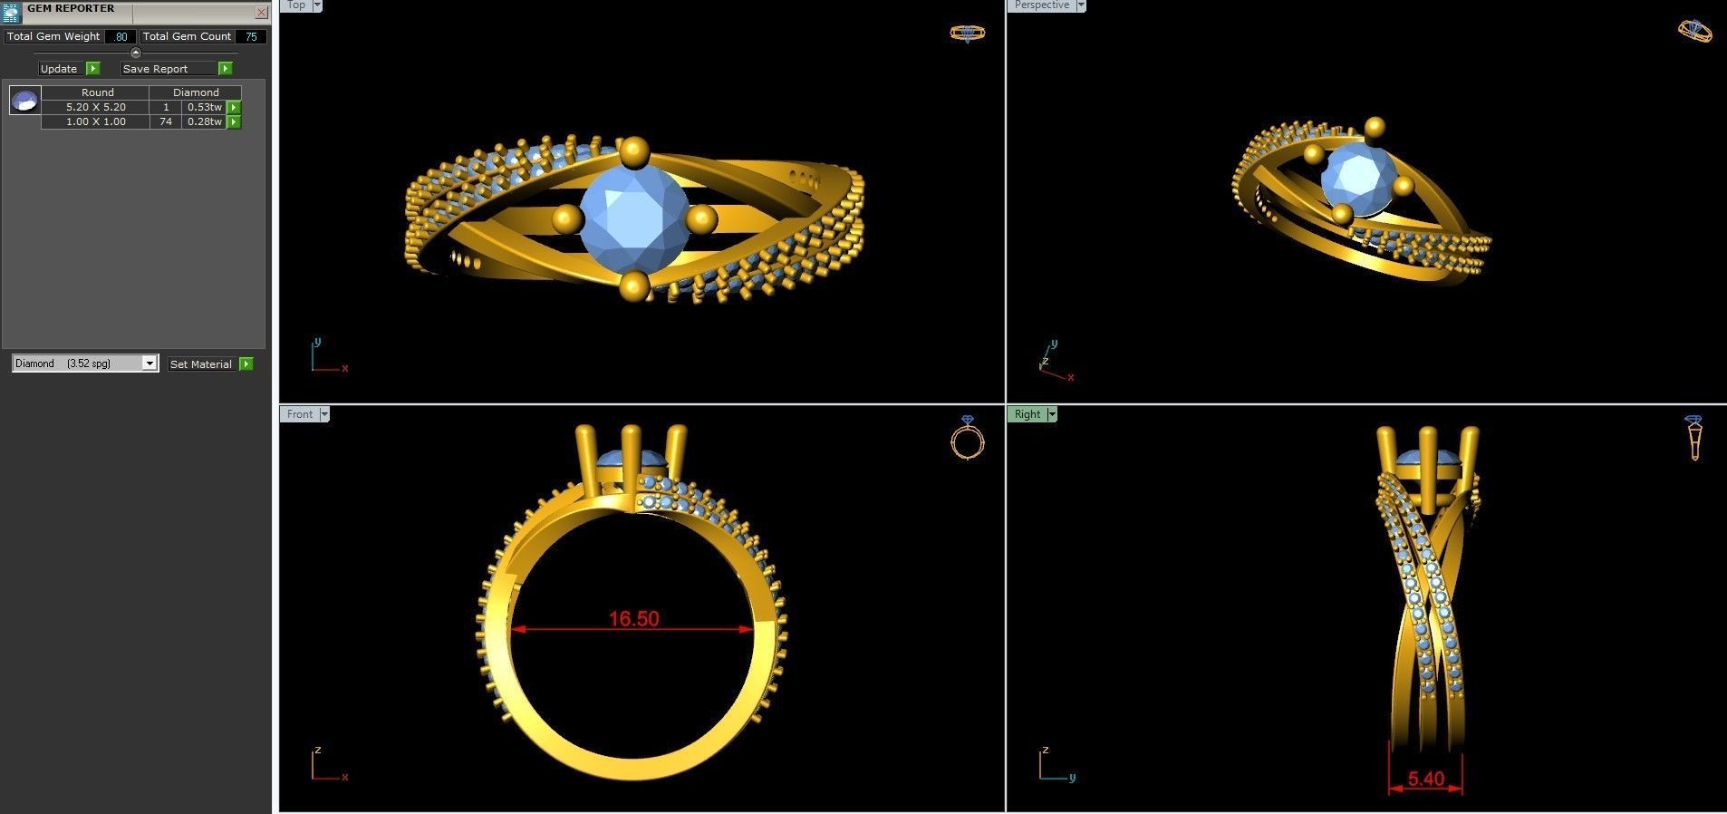Screen dimensions: 1727x814
Task: Close the Gem Reporter panel
Action: coord(261,13)
